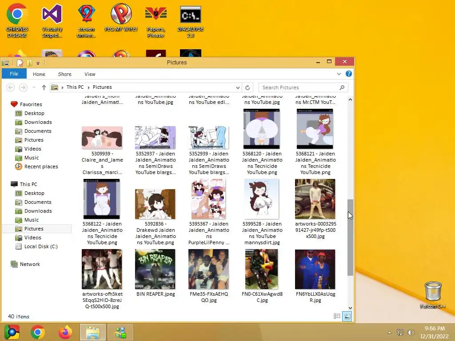Select This PC in the navigation pane
This screenshot has width=455, height=341.
(28, 184)
